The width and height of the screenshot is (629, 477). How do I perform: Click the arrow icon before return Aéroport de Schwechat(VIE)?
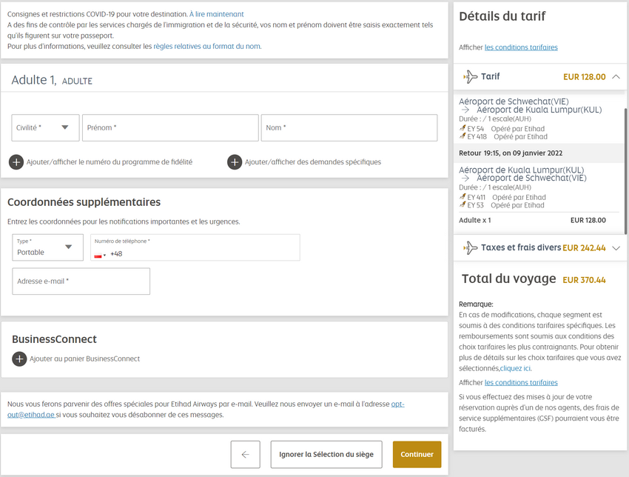click(465, 179)
